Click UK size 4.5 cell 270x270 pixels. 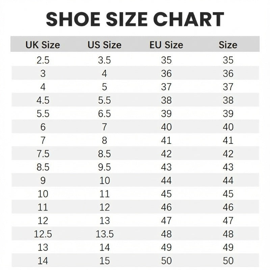pos(43,100)
